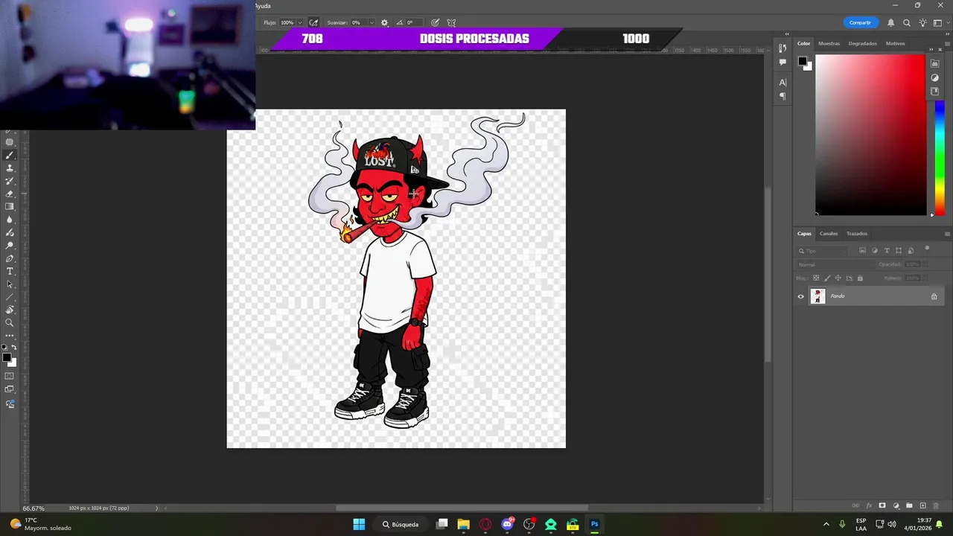Open the Discover lightbulb panel
The height and width of the screenshot is (536, 953).
click(x=922, y=23)
